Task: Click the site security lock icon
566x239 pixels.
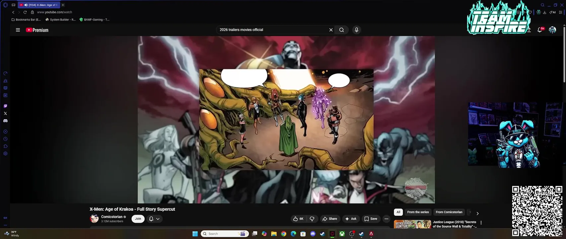Action: (x=33, y=12)
